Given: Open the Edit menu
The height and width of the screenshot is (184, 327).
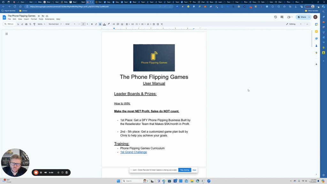Looking at the screenshot, I should pos(14,19).
